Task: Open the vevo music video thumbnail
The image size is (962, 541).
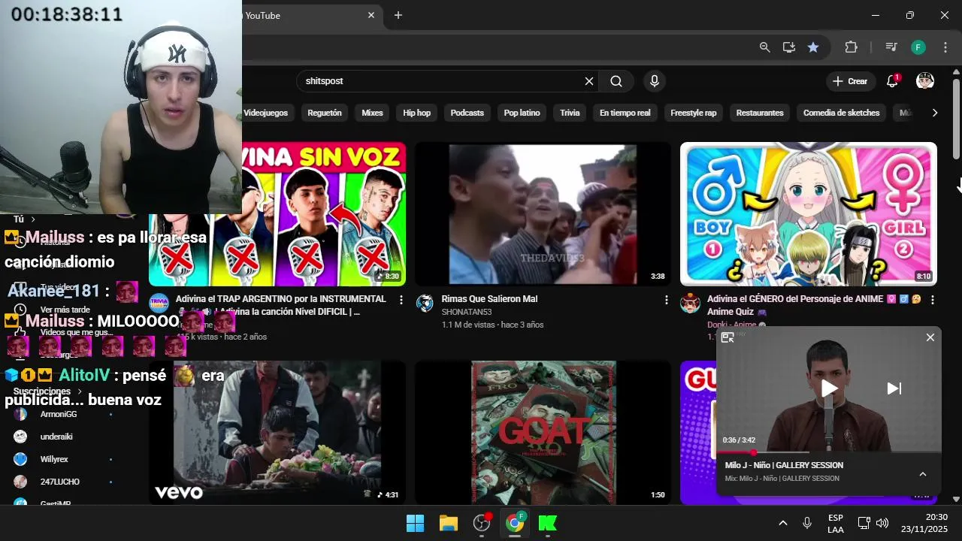Action: click(x=277, y=433)
